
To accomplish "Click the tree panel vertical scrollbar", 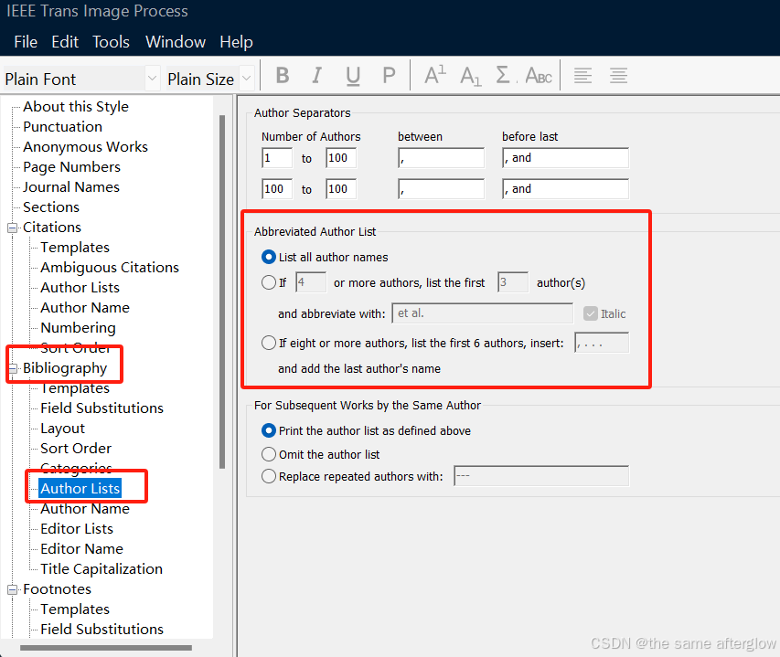I will (x=222, y=291).
